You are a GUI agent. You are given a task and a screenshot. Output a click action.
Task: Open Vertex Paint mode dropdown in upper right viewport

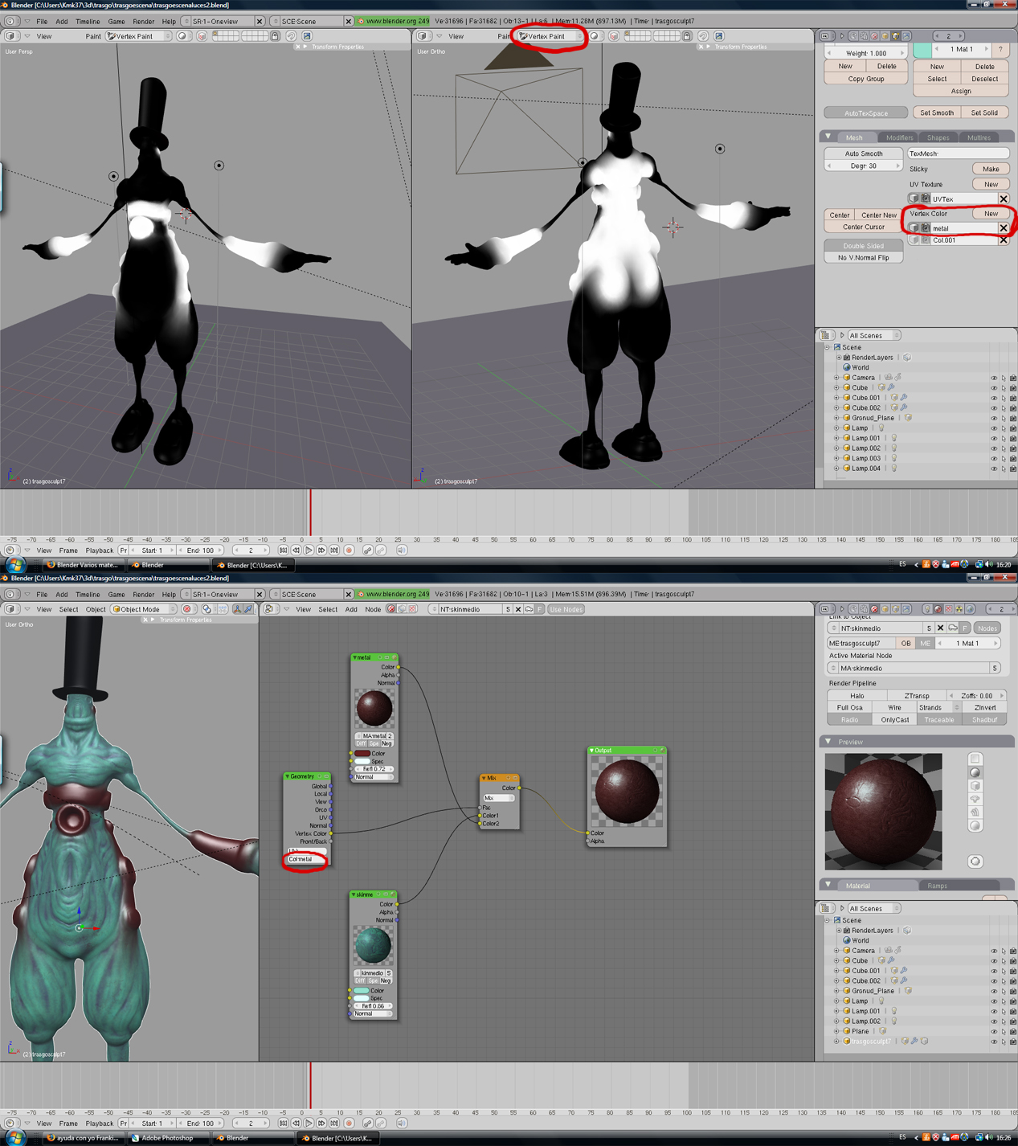[550, 36]
